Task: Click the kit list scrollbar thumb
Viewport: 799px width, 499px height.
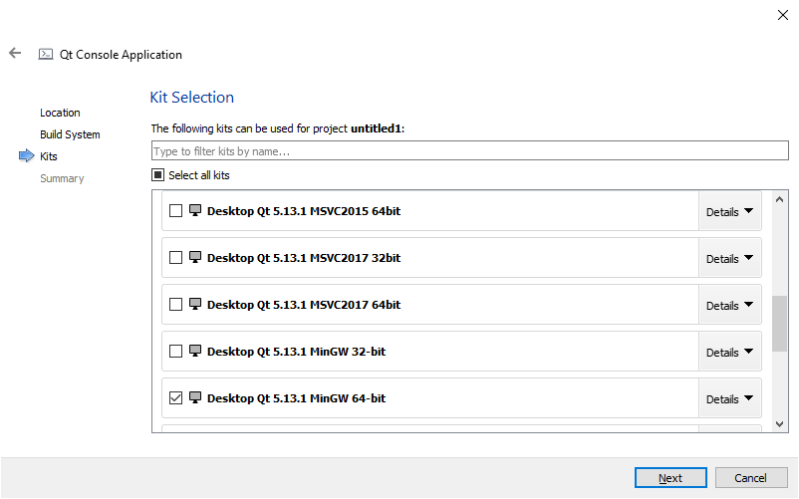Action: coord(779,324)
